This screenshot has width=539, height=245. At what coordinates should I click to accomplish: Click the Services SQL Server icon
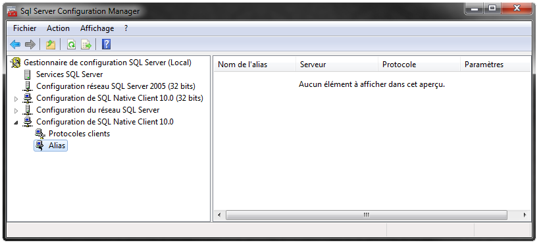28,74
